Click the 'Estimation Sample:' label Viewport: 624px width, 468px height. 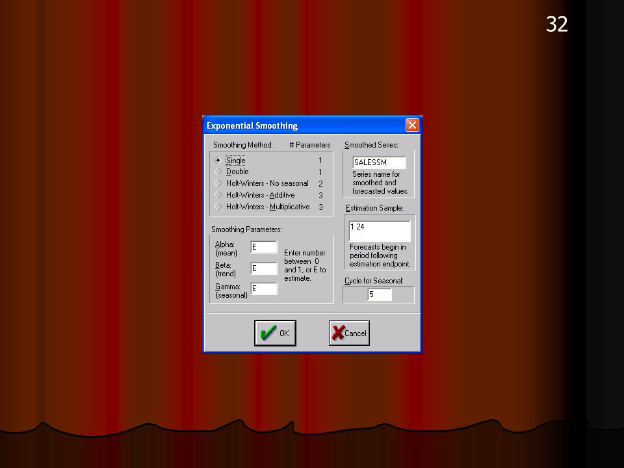coord(374,208)
